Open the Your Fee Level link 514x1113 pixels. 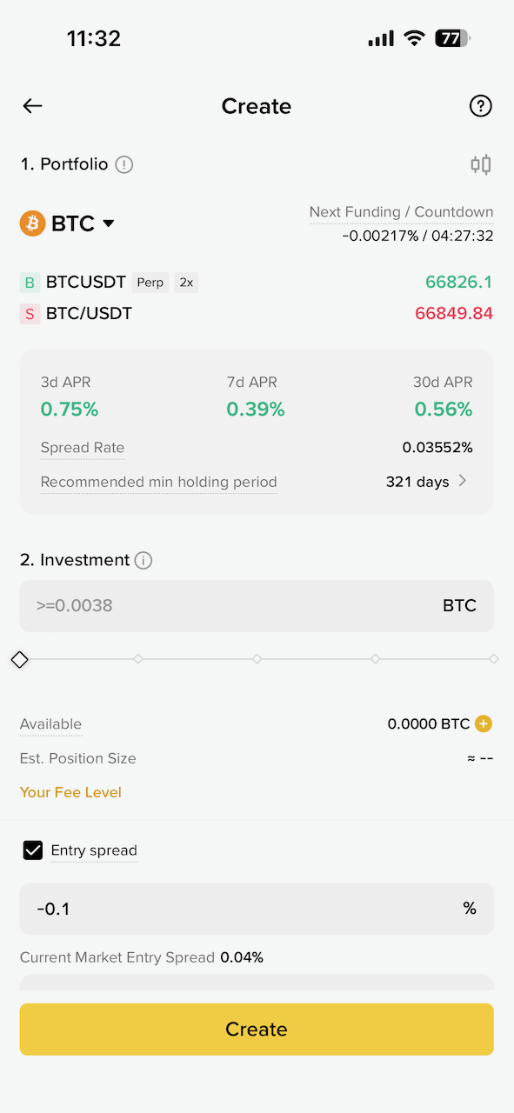click(x=70, y=792)
